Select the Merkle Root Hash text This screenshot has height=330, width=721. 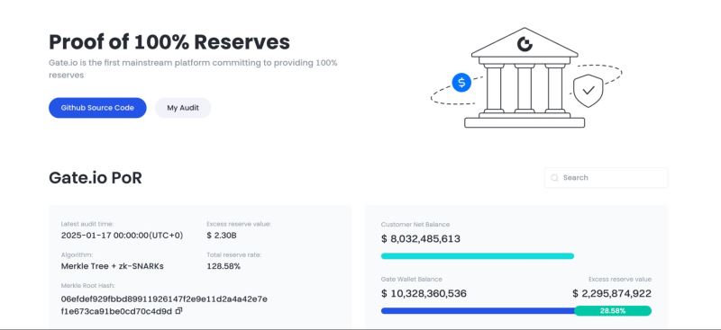(x=164, y=305)
